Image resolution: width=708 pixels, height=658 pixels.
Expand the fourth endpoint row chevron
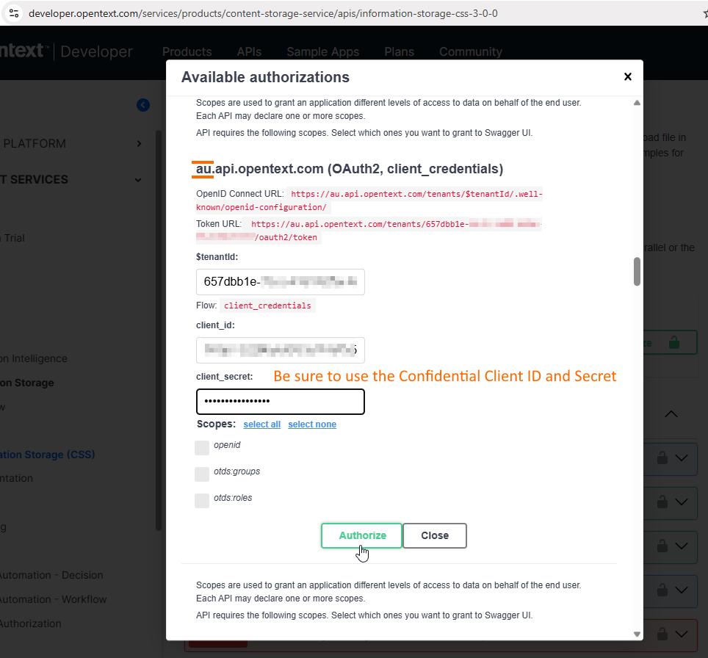coord(682,590)
